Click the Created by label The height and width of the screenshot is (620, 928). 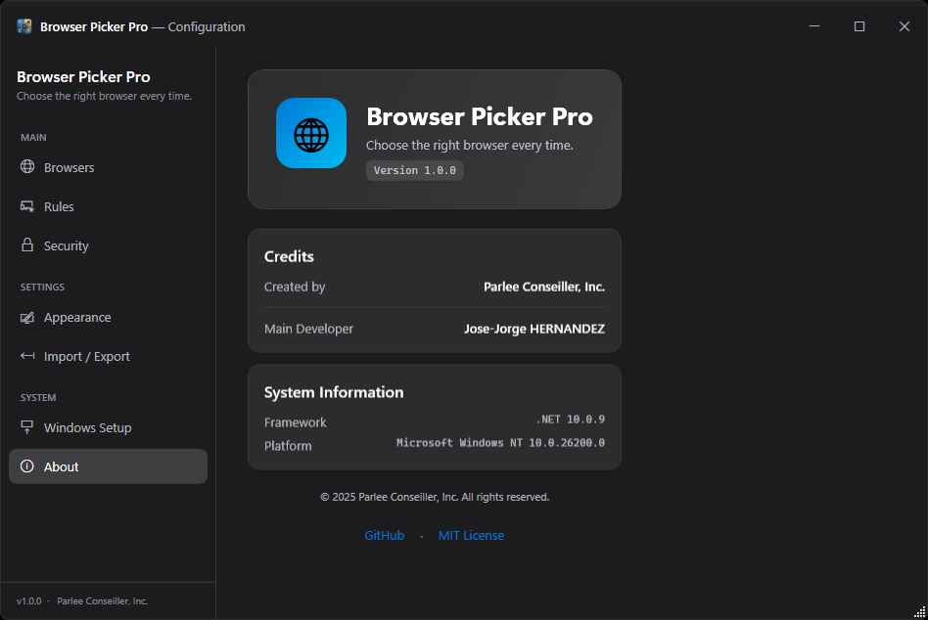(x=294, y=287)
